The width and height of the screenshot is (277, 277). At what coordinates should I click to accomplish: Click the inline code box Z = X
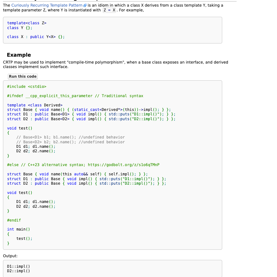(110, 10)
